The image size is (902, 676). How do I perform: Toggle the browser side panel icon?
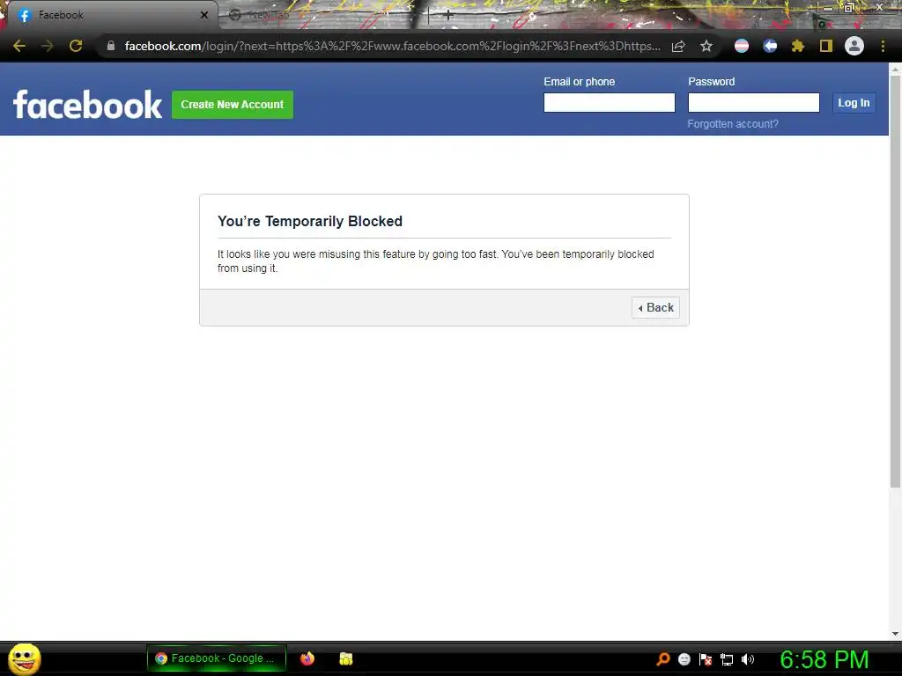(826, 46)
